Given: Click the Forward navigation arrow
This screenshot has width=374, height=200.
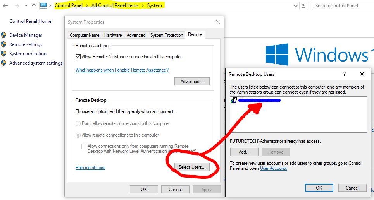Looking at the screenshot, I should click(x=17, y=6).
